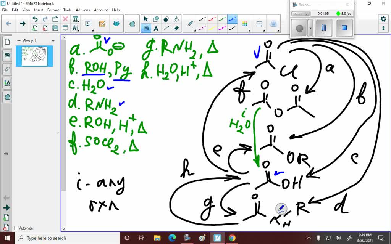Viewport: 391px width, 244px height.
Task: Insert a table
Action: tap(75, 19)
